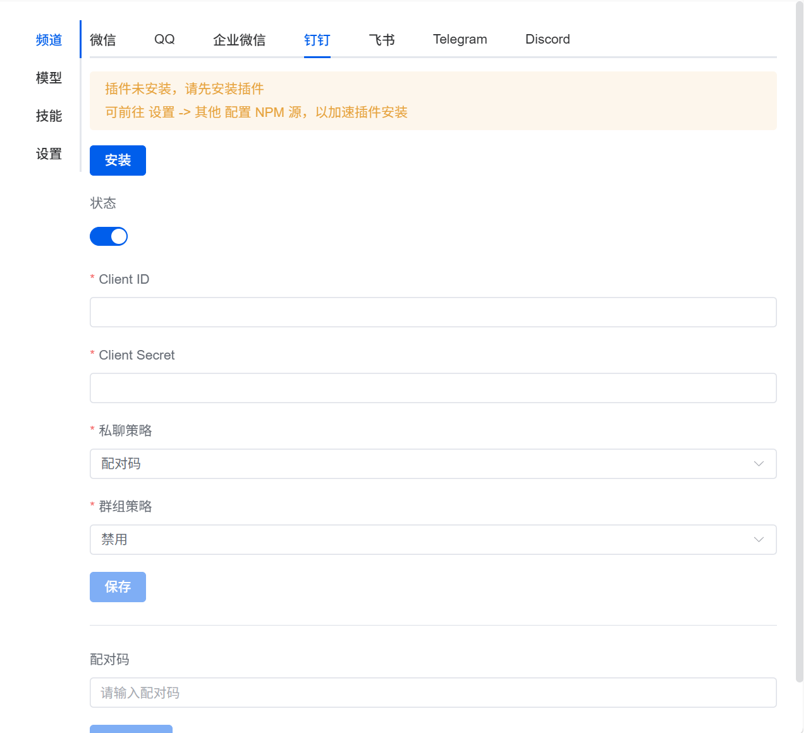
Task: Focus the Client ID input field
Action: pos(432,312)
